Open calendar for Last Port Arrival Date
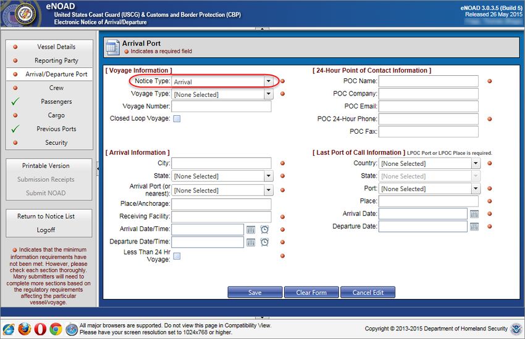 coord(474,214)
